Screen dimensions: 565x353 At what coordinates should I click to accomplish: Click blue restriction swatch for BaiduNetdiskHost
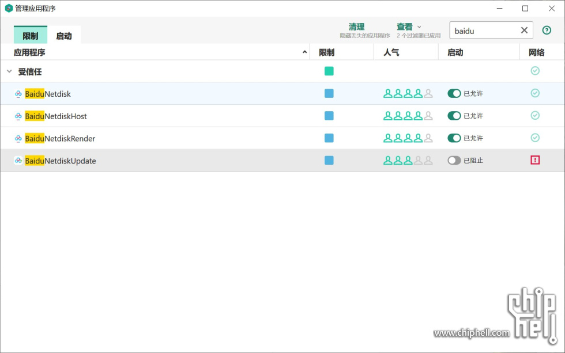click(x=329, y=116)
